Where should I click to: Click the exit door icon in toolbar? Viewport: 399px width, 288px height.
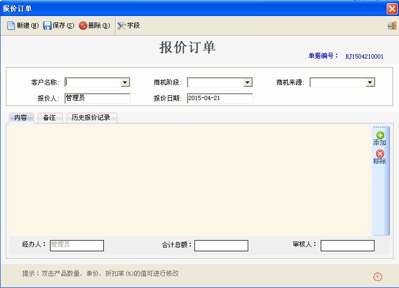[392, 26]
